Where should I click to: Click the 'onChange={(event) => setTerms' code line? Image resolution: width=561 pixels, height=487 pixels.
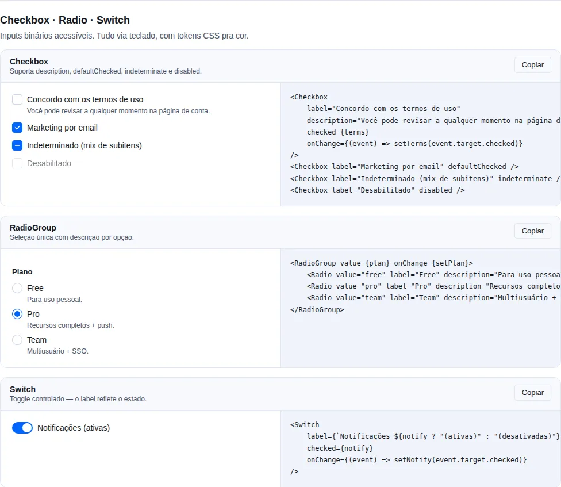(x=414, y=144)
